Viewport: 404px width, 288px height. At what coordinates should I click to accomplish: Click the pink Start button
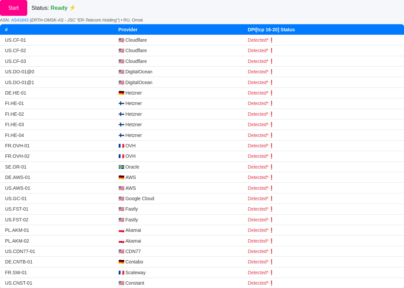tap(13, 8)
